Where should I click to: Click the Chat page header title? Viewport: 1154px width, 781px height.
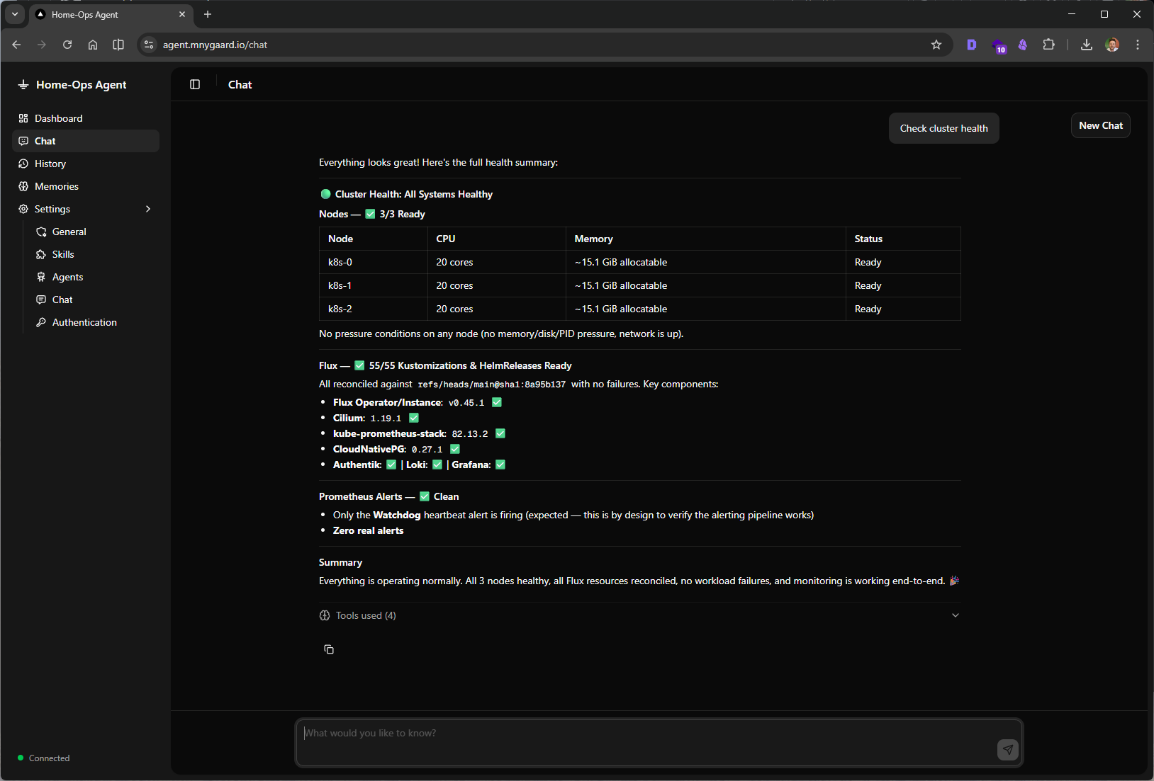point(240,84)
